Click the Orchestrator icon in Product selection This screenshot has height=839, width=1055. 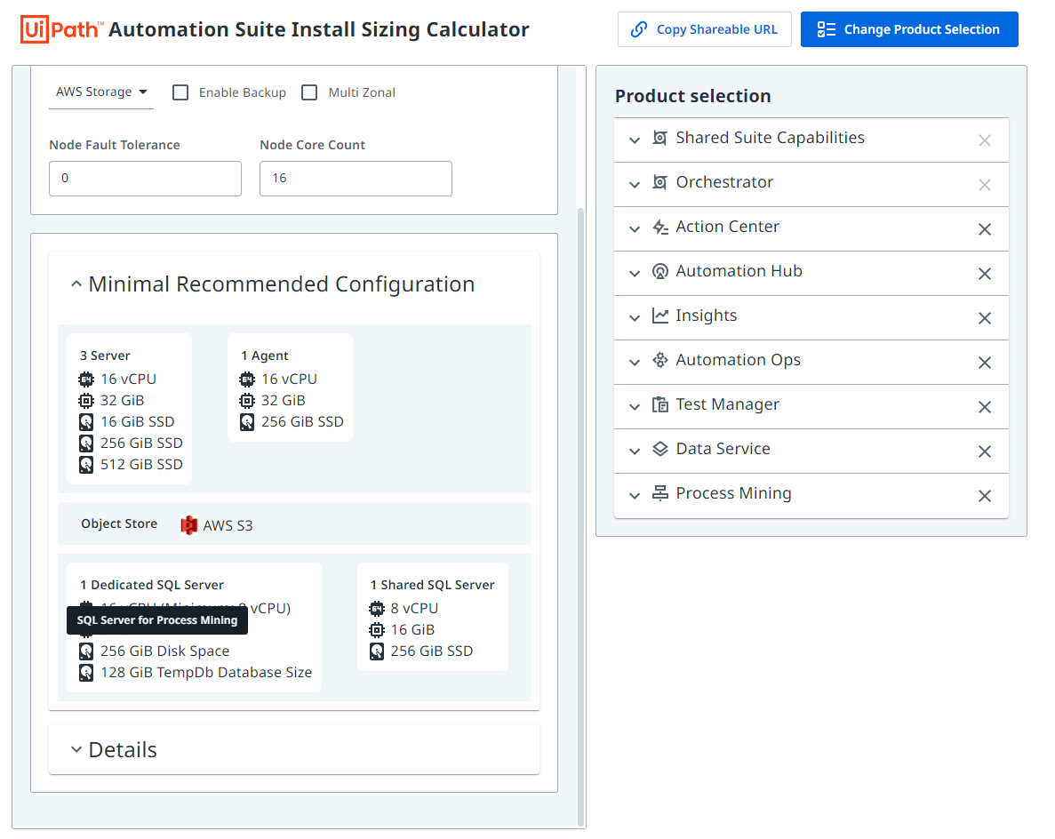[659, 184]
